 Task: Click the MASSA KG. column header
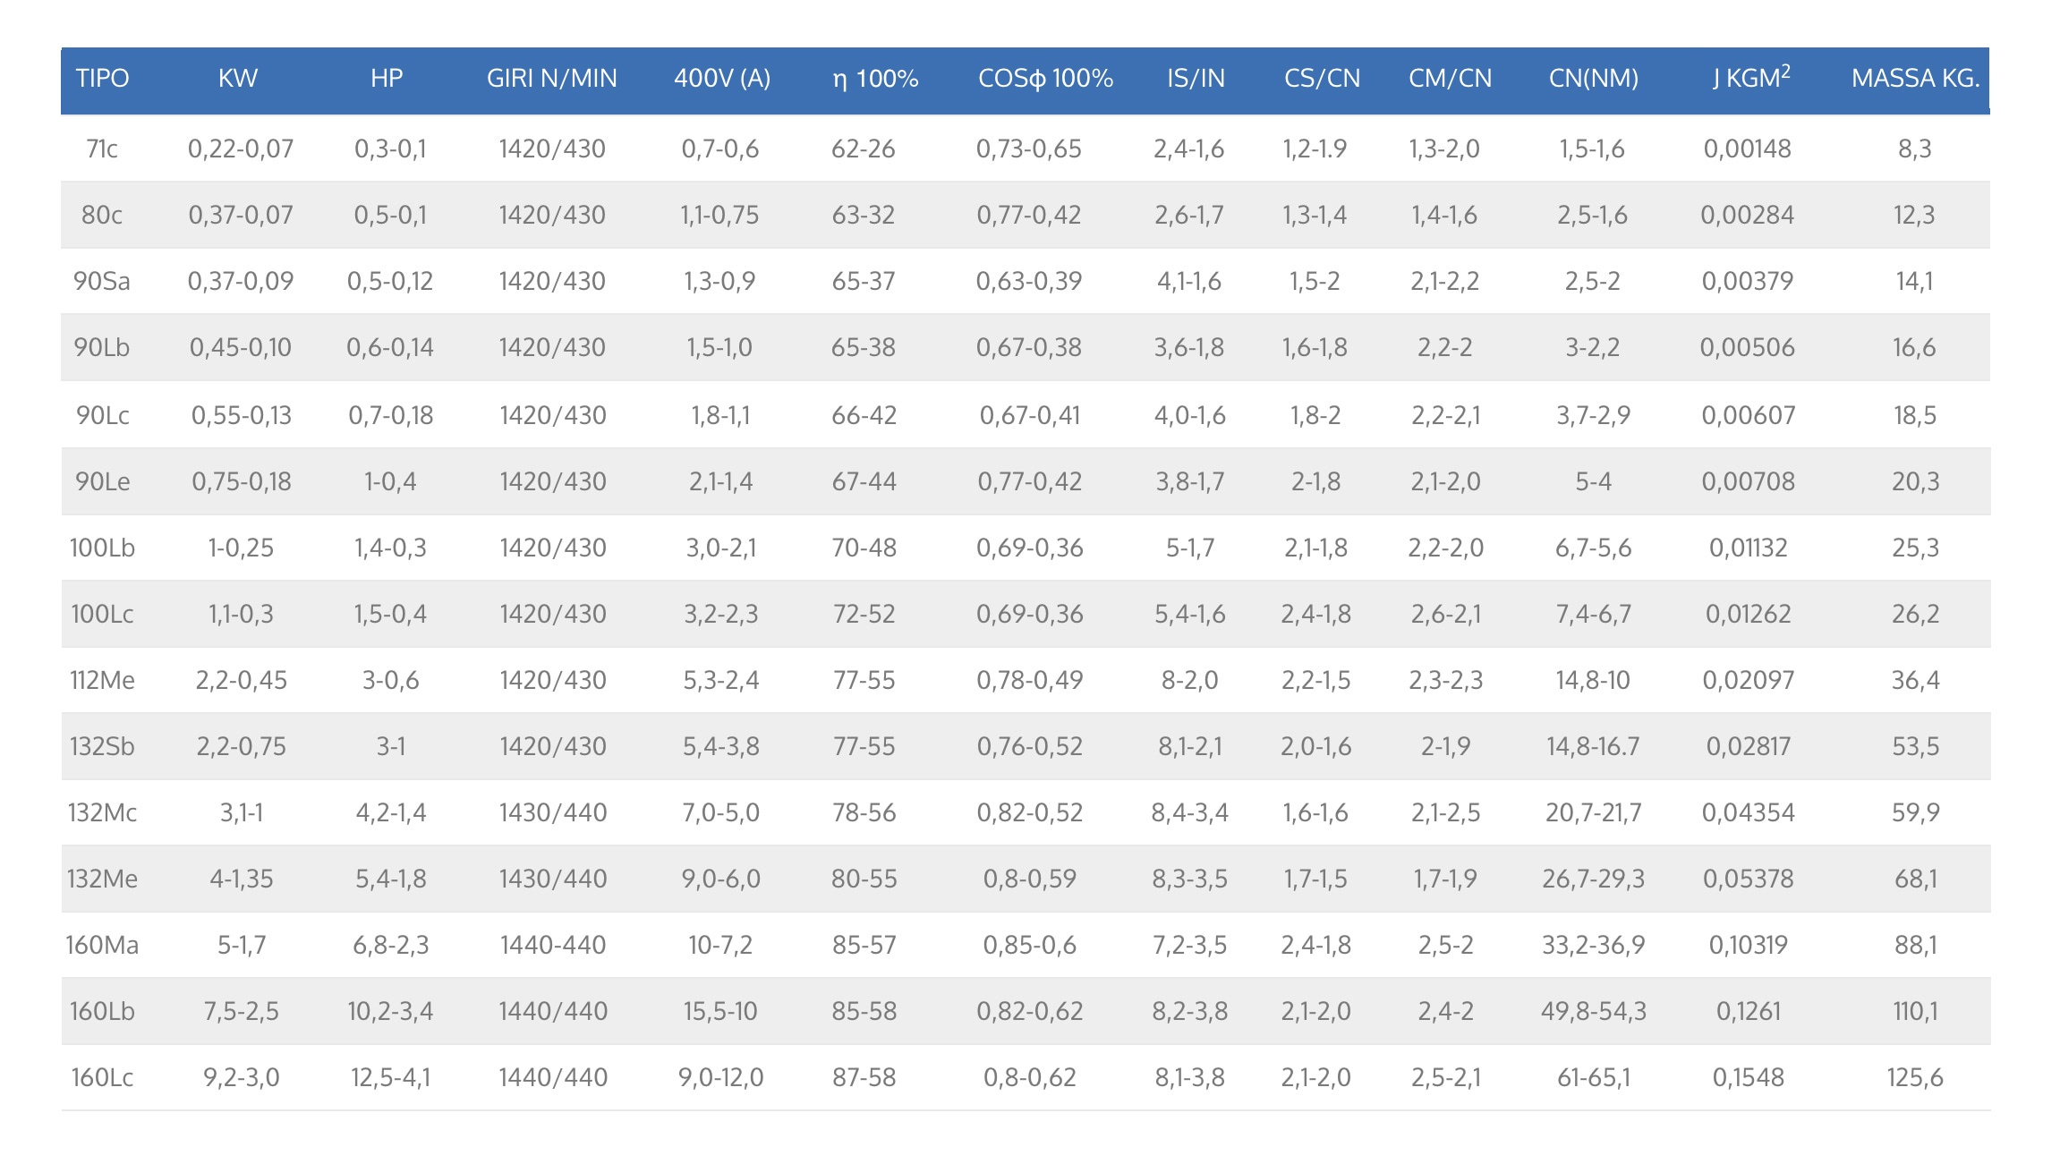click(1915, 79)
